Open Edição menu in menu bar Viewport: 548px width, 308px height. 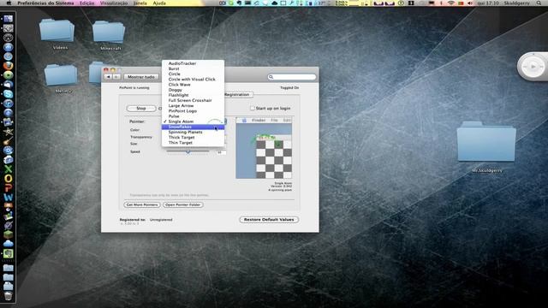(87, 3)
